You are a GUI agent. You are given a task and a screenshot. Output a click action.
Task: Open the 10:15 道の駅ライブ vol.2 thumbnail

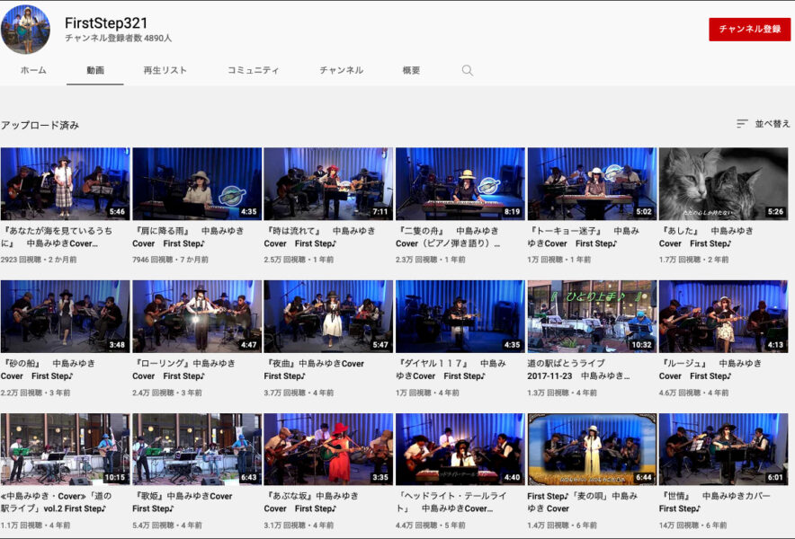coord(65,449)
